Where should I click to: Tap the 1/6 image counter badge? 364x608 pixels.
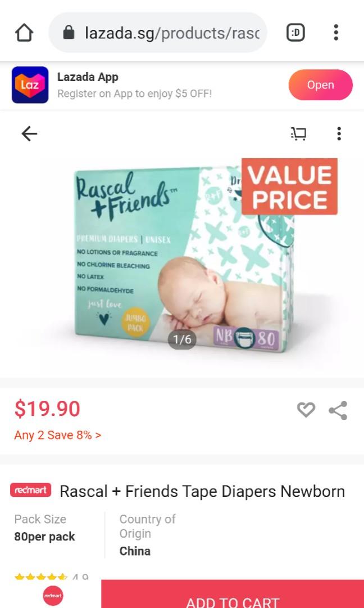pos(182,339)
